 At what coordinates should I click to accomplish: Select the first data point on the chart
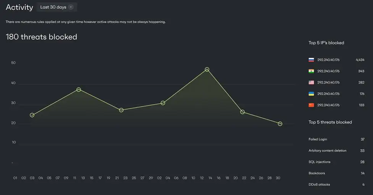[32, 115]
